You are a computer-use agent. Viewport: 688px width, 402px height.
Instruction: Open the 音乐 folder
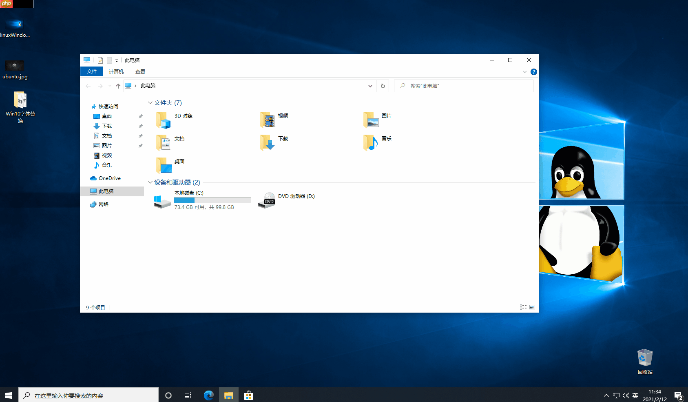click(x=371, y=142)
